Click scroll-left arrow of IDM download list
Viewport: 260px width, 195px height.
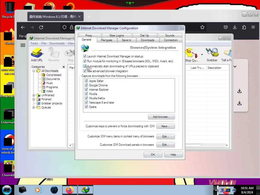click(70, 145)
